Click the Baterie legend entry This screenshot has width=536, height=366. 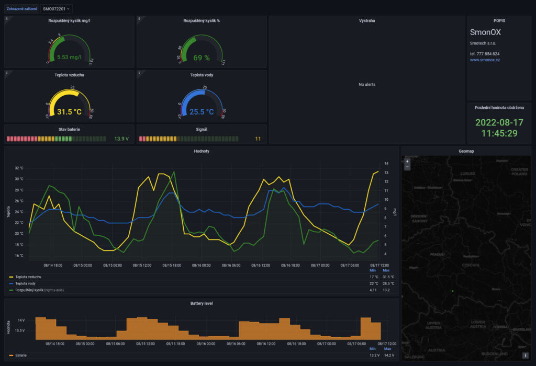click(21, 355)
